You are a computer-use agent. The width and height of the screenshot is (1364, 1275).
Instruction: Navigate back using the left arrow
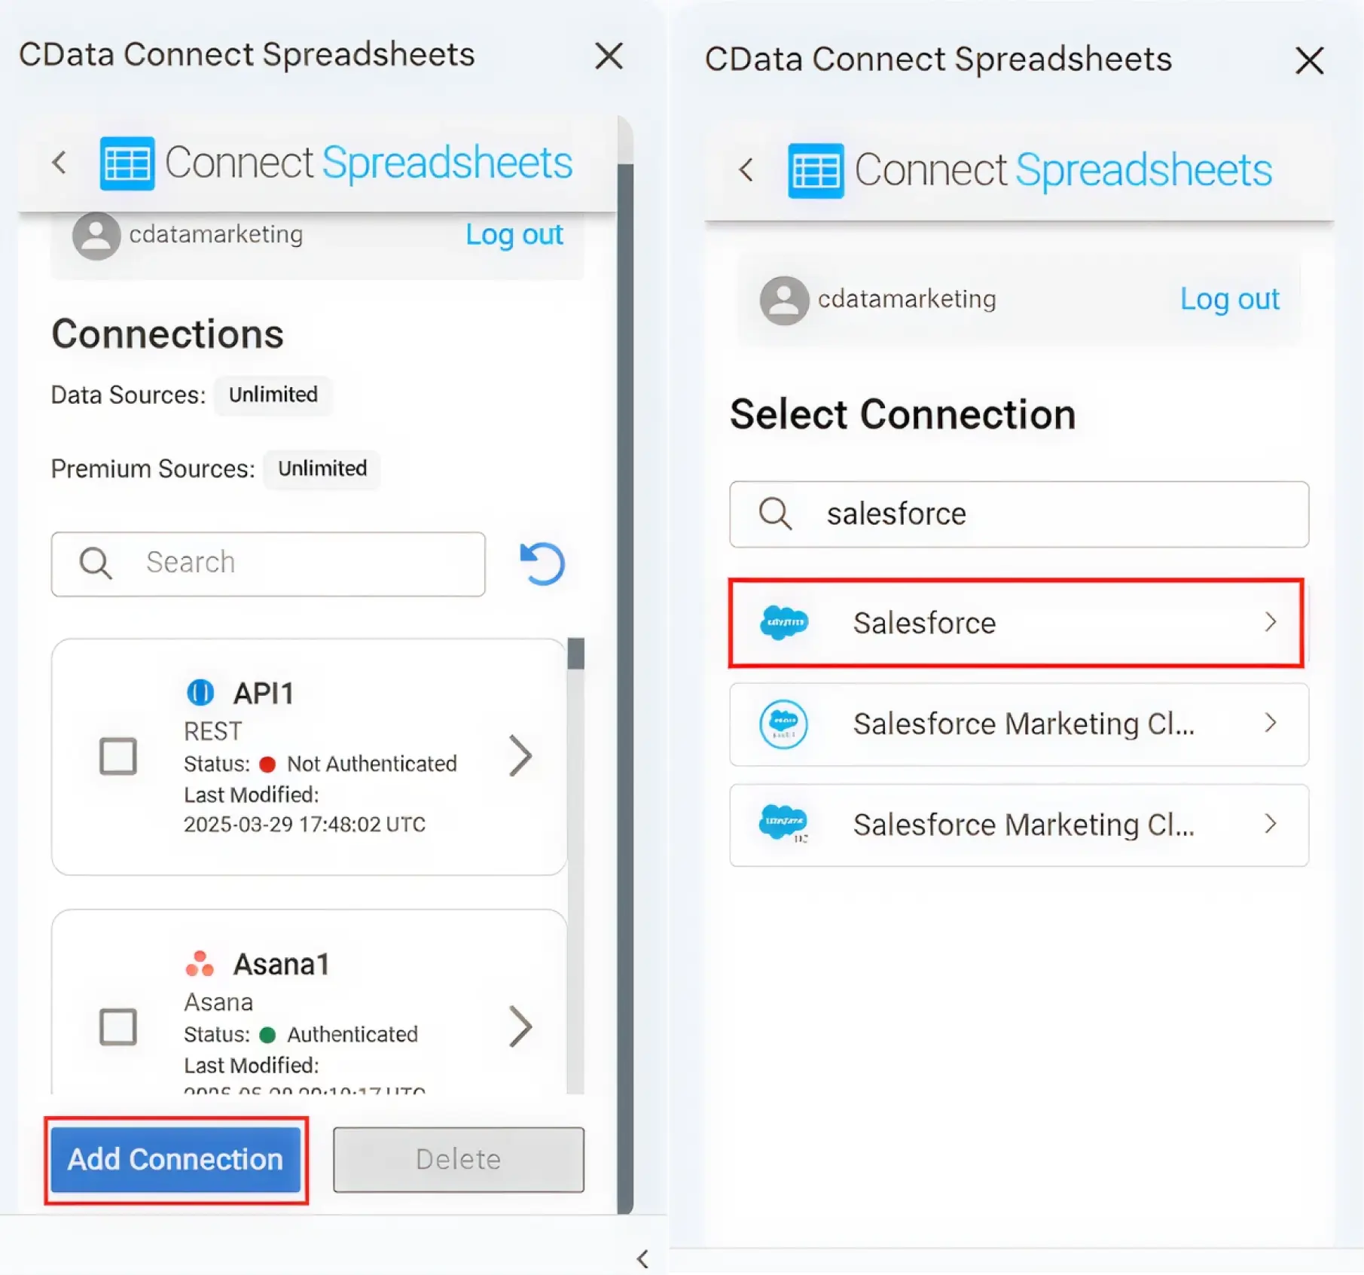pyautogui.click(x=60, y=162)
